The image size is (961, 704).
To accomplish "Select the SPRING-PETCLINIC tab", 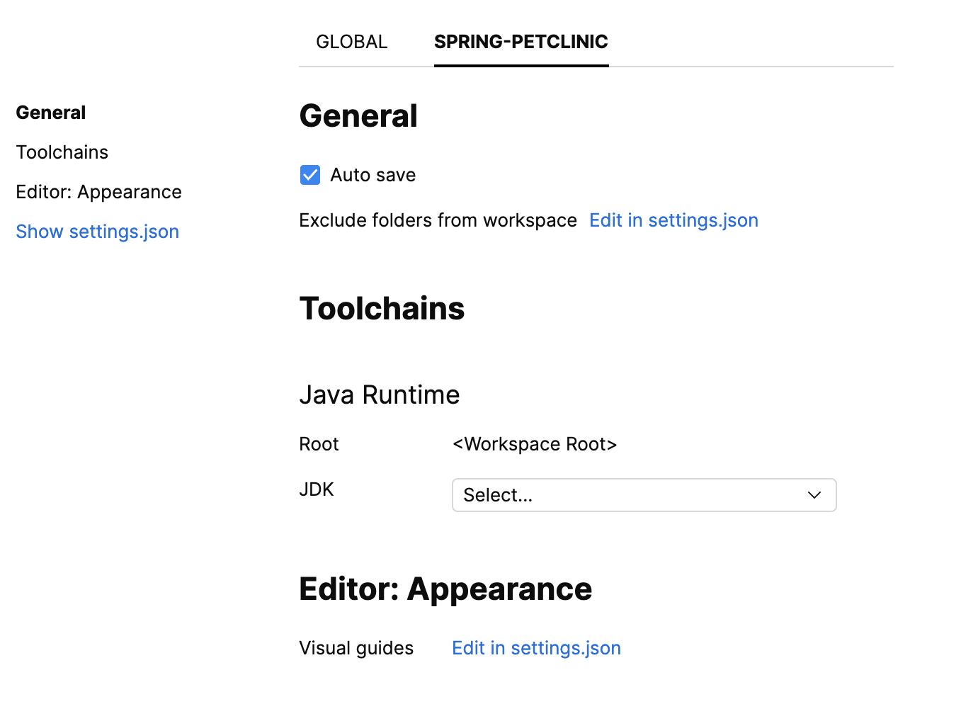I will 521,42.
